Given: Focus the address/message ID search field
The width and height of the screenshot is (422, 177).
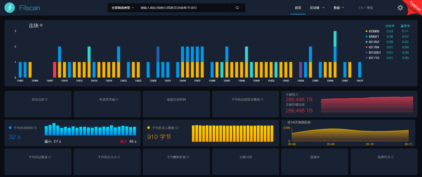Looking at the screenshot, I should click(183, 8).
